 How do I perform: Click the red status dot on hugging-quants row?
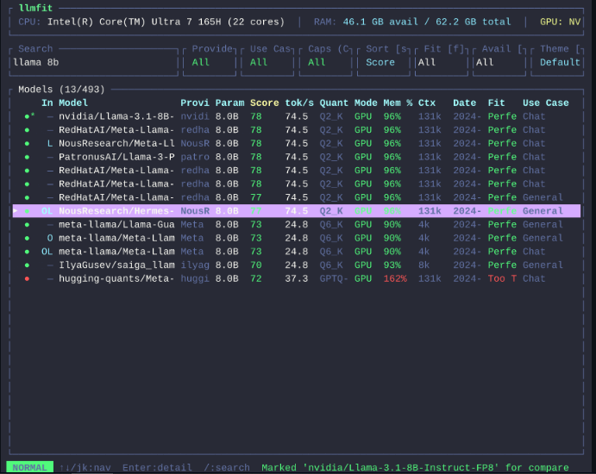click(27, 278)
